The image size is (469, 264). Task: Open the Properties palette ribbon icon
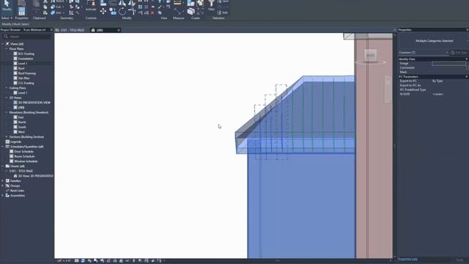(x=21, y=11)
